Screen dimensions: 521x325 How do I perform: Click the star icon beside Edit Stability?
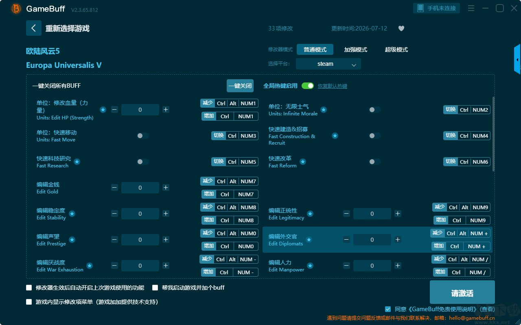[x=72, y=214]
